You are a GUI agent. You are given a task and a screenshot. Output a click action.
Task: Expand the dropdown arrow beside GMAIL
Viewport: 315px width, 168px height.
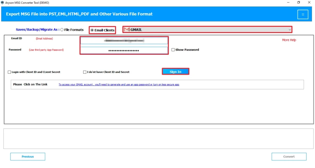click(x=289, y=30)
